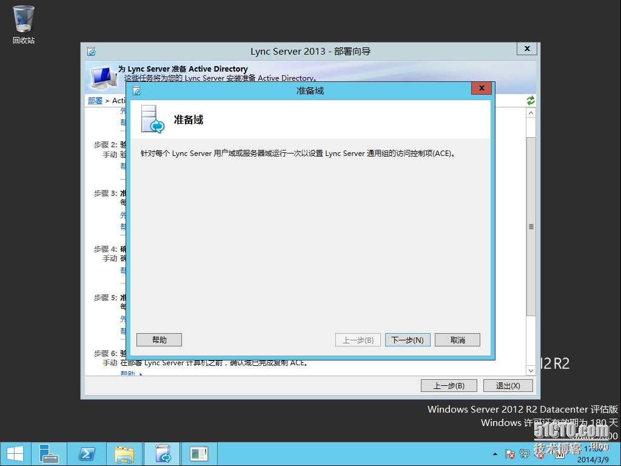Image resolution: width=621 pixels, height=466 pixels.
Task: Click the Prepare Domain dialog title bar icon
Action: point(137,91)
